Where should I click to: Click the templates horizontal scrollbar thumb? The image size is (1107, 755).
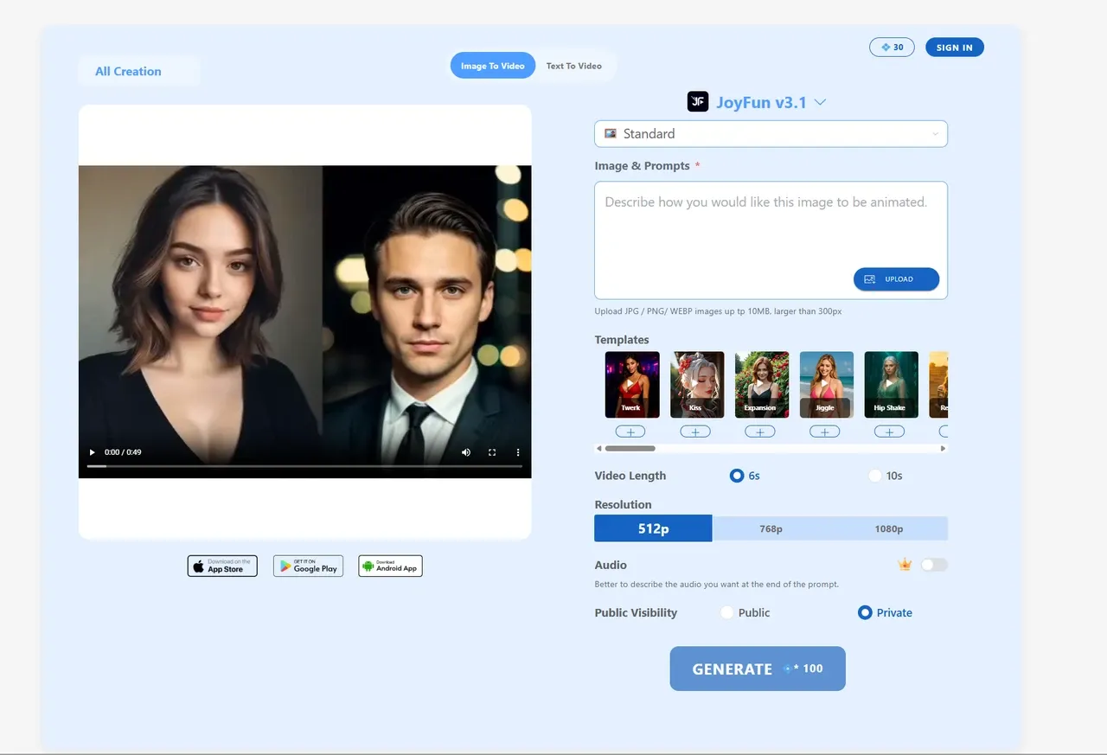(630, 449)
